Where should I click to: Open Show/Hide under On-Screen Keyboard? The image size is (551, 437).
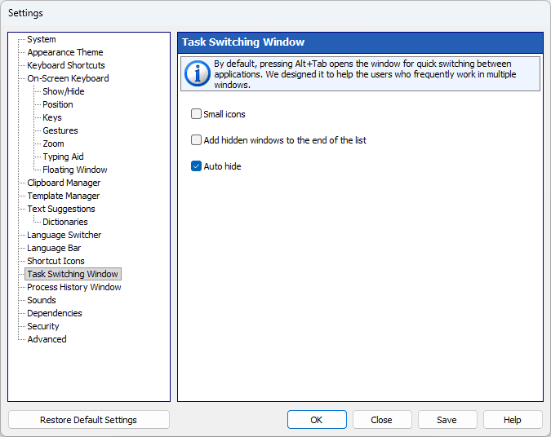(64, 91)
